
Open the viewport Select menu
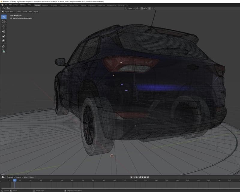click(25, 12)
